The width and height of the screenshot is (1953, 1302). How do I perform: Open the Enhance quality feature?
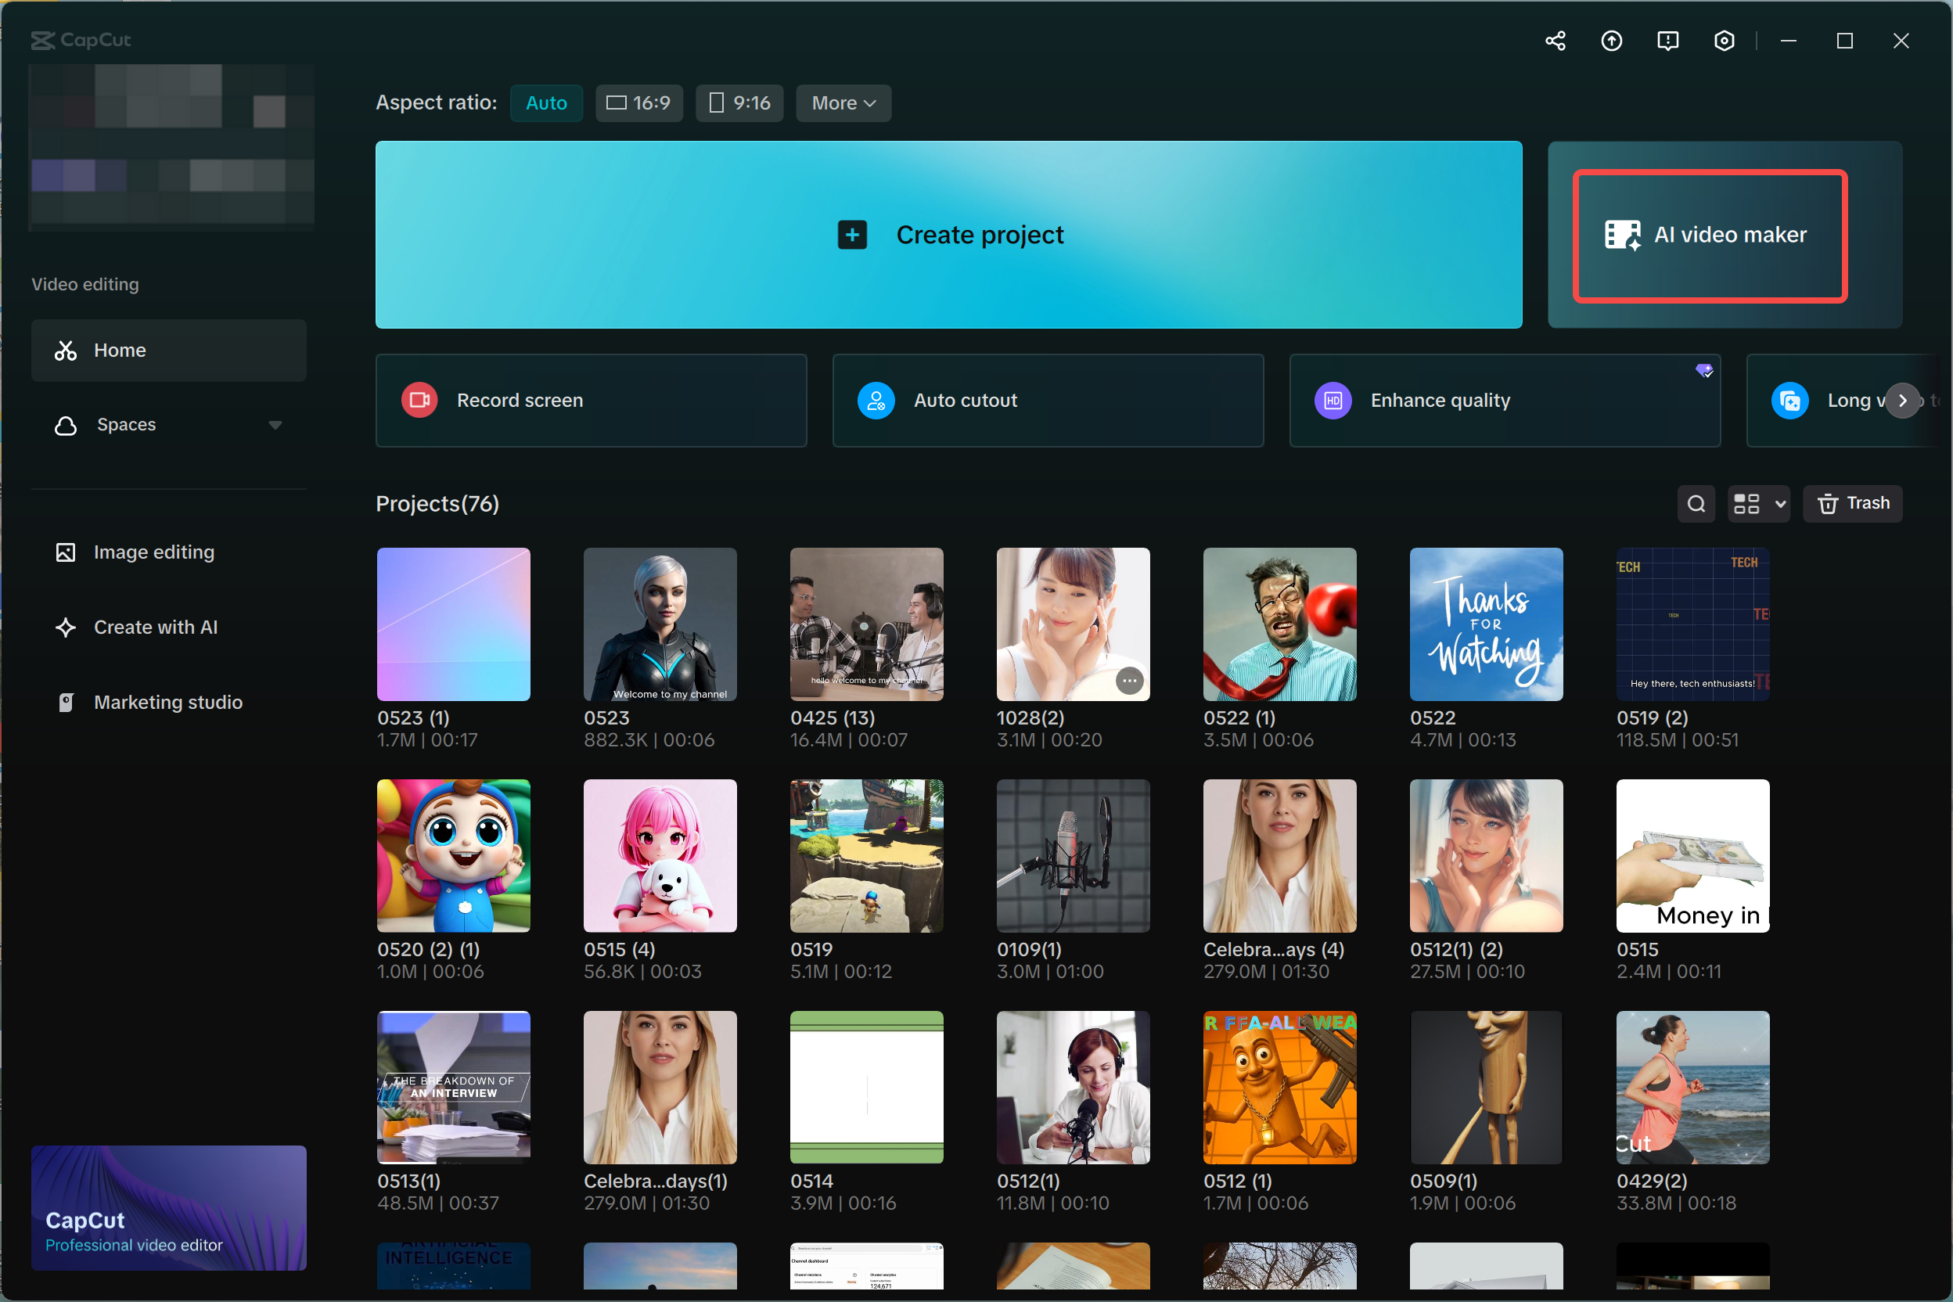point(1504,401)
